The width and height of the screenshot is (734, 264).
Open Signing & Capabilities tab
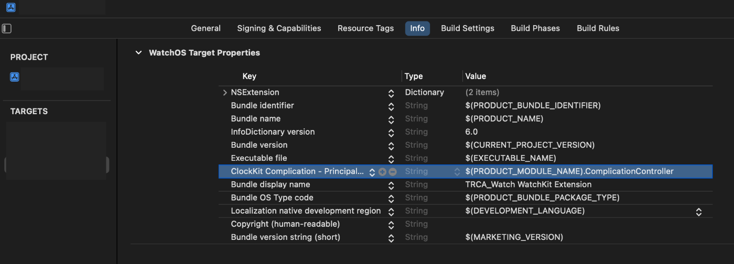pyautogui.click(x=279, y=28)
